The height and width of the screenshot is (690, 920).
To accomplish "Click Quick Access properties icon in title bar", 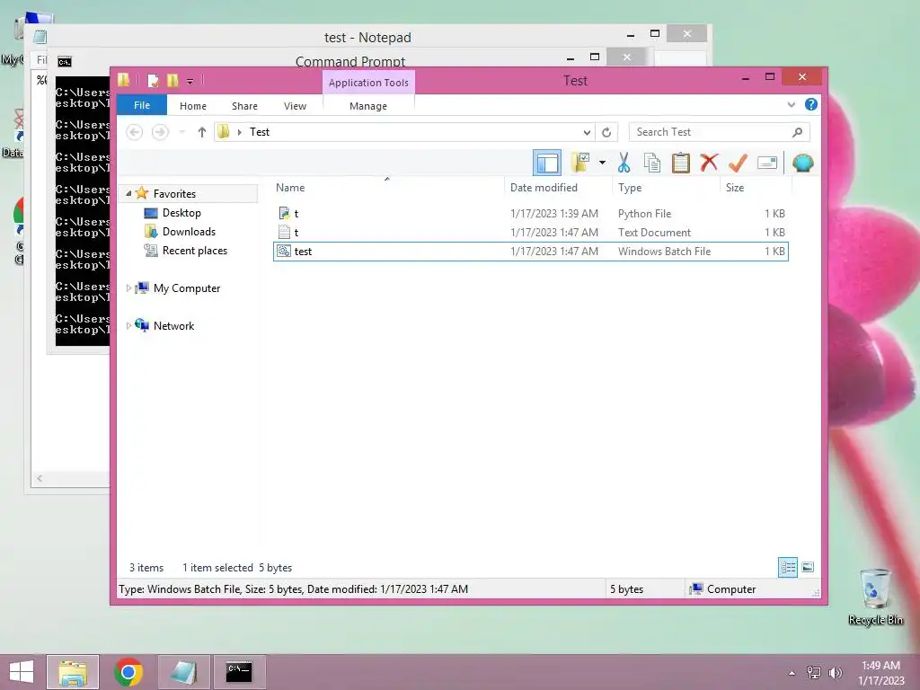I will (153, 80).
